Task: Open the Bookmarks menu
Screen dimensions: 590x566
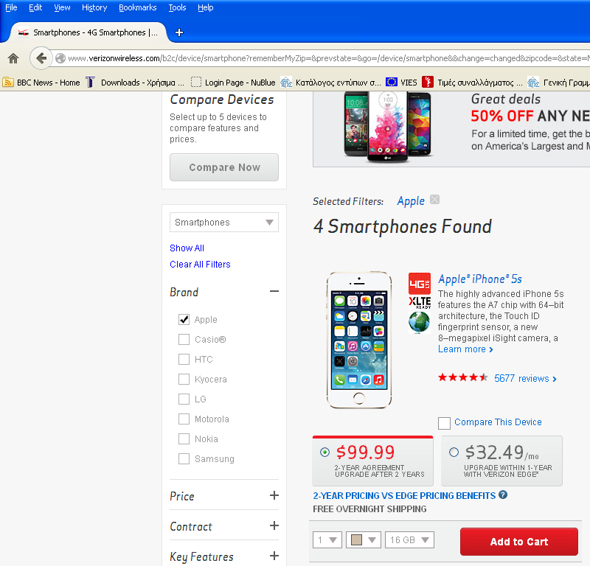Action: [x=138, y=7]
